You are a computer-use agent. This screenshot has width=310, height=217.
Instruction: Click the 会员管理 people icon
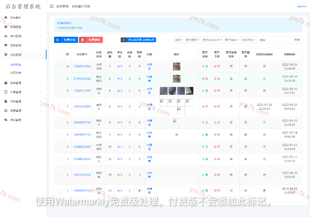6,36
